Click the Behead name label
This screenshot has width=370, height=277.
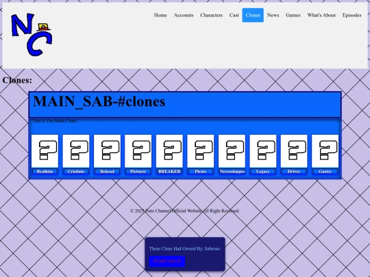click(x=107, y=172)
